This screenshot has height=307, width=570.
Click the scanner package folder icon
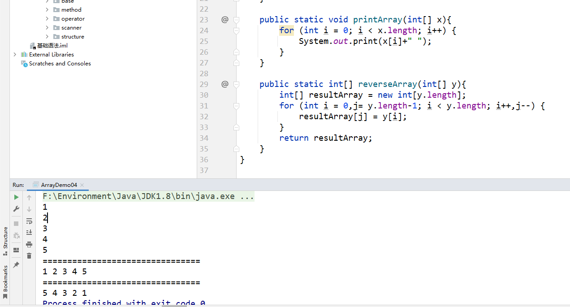coord(56,27)
